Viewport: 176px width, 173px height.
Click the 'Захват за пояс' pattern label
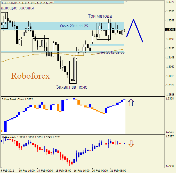tap(71, 87)
